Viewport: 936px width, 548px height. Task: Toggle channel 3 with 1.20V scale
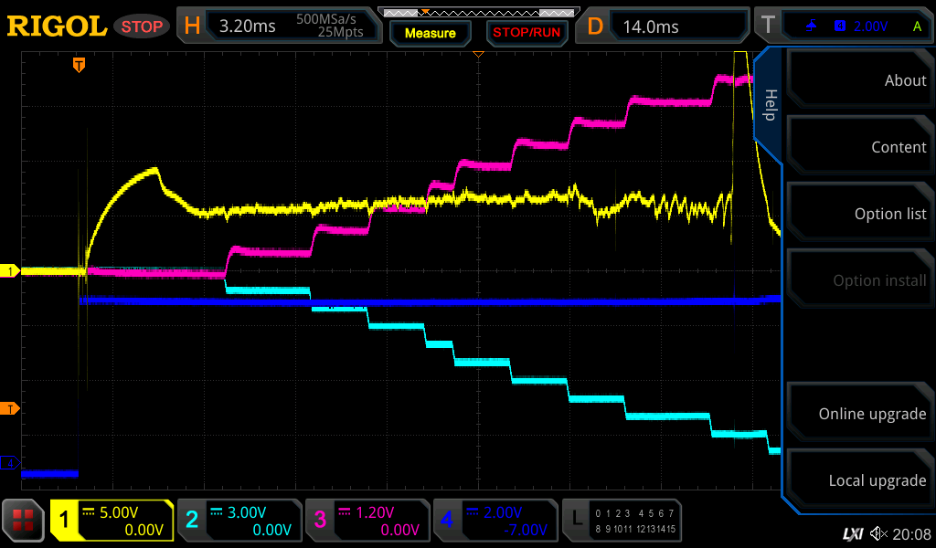tap(367, 521)
